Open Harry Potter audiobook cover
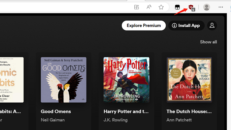Image resolution: width=231 pixels, height=130 pixels. click(126, 80)
